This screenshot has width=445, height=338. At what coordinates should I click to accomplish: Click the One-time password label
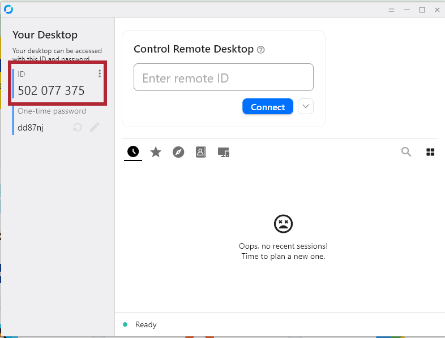52,111
